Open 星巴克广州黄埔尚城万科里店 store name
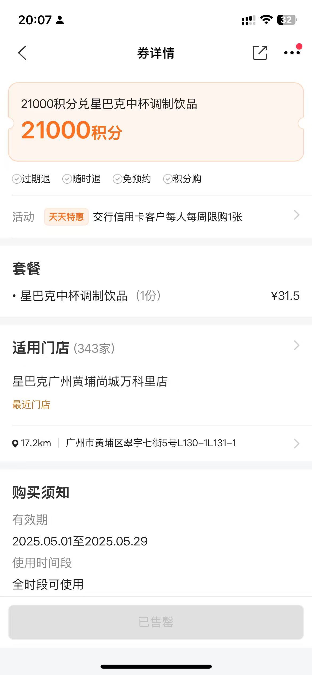This screenshot has width=312, height=675. pyautogui.click(x=90, y=381)
